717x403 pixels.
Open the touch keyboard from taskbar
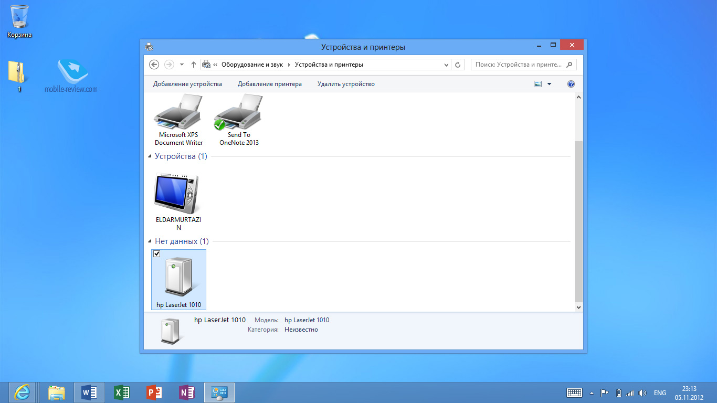[575, 393]
